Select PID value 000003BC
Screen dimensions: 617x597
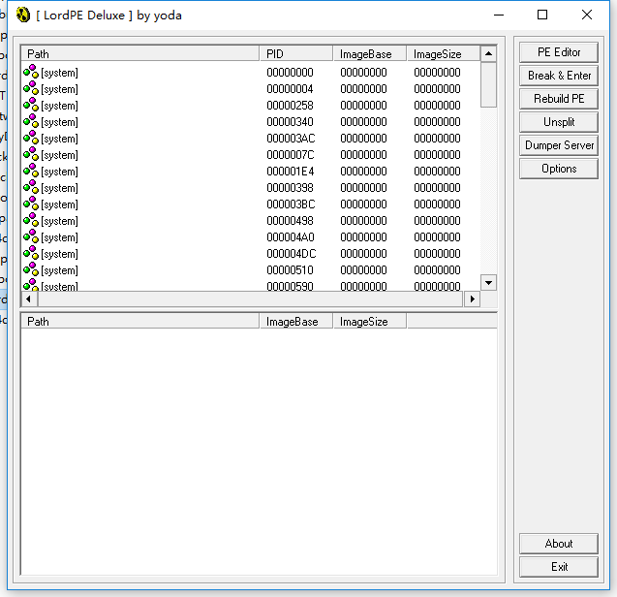coord(291,204)
